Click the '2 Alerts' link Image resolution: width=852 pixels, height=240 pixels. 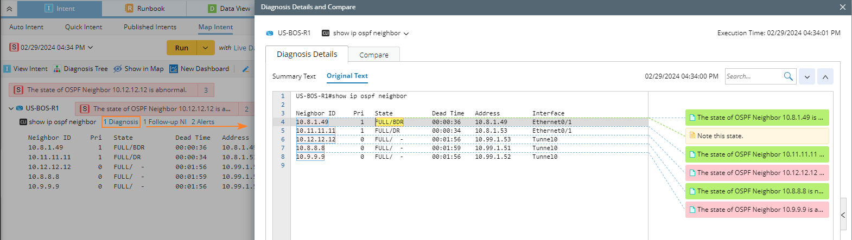(202, 122)
